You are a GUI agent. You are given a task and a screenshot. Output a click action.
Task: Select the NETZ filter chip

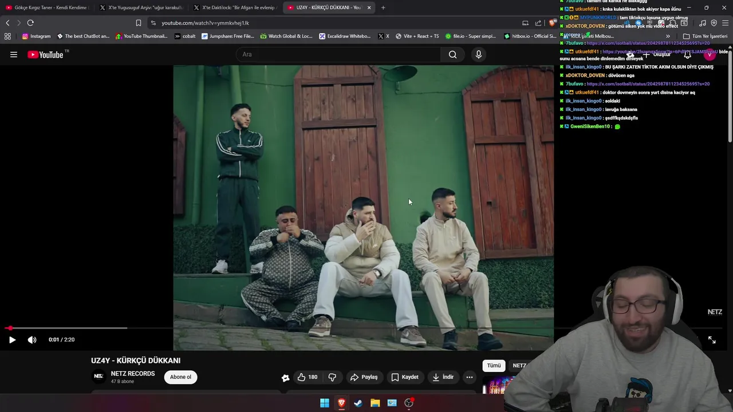pos(519,366)
